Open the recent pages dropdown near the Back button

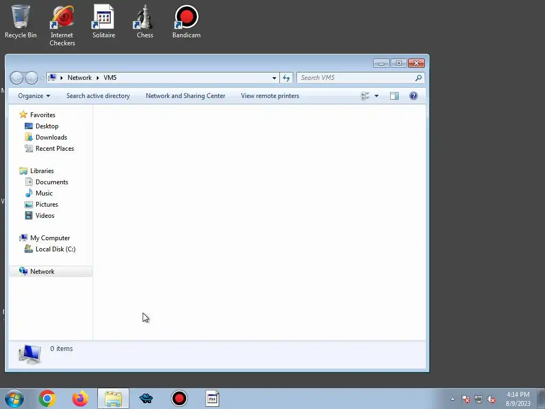42,78
